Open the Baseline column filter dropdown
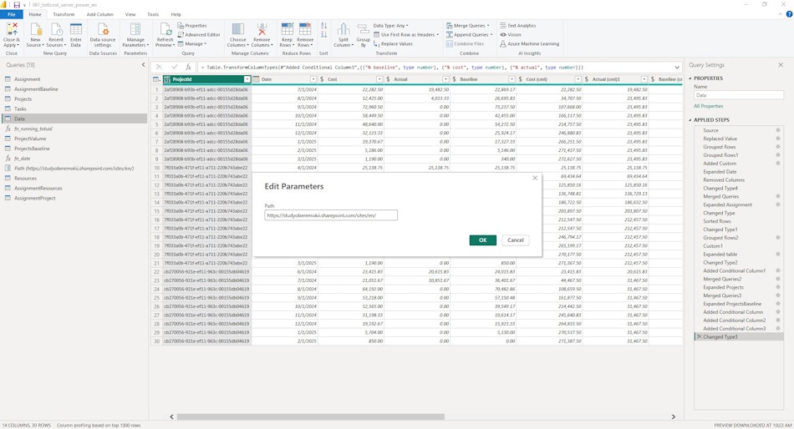This screenshot has width=794, height=429. (x=512, y=79)
